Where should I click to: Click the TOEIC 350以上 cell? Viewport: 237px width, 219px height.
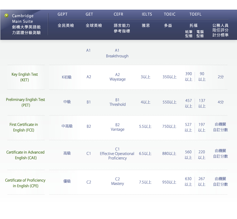170,77
